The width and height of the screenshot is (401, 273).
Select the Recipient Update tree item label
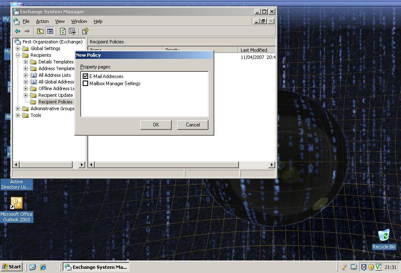click(x=56, y=95)
